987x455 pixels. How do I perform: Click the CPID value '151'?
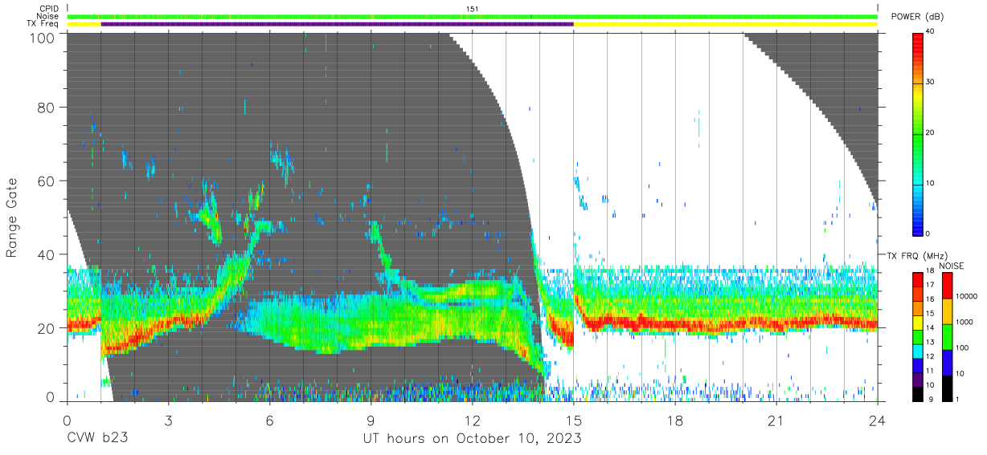tap(473, 9)
